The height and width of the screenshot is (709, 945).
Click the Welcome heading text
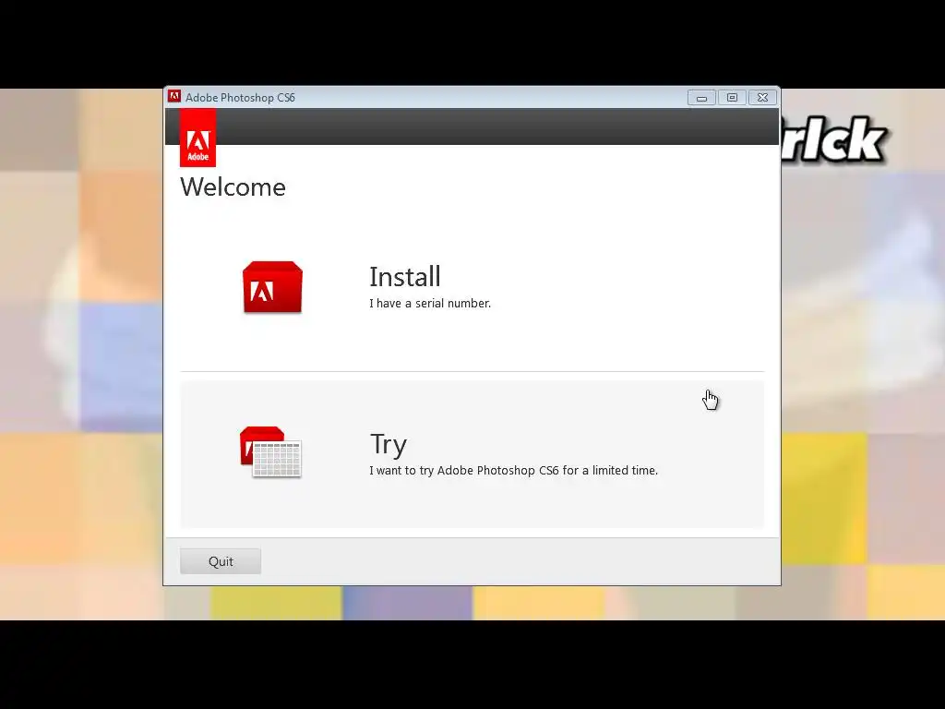[233, 186]
